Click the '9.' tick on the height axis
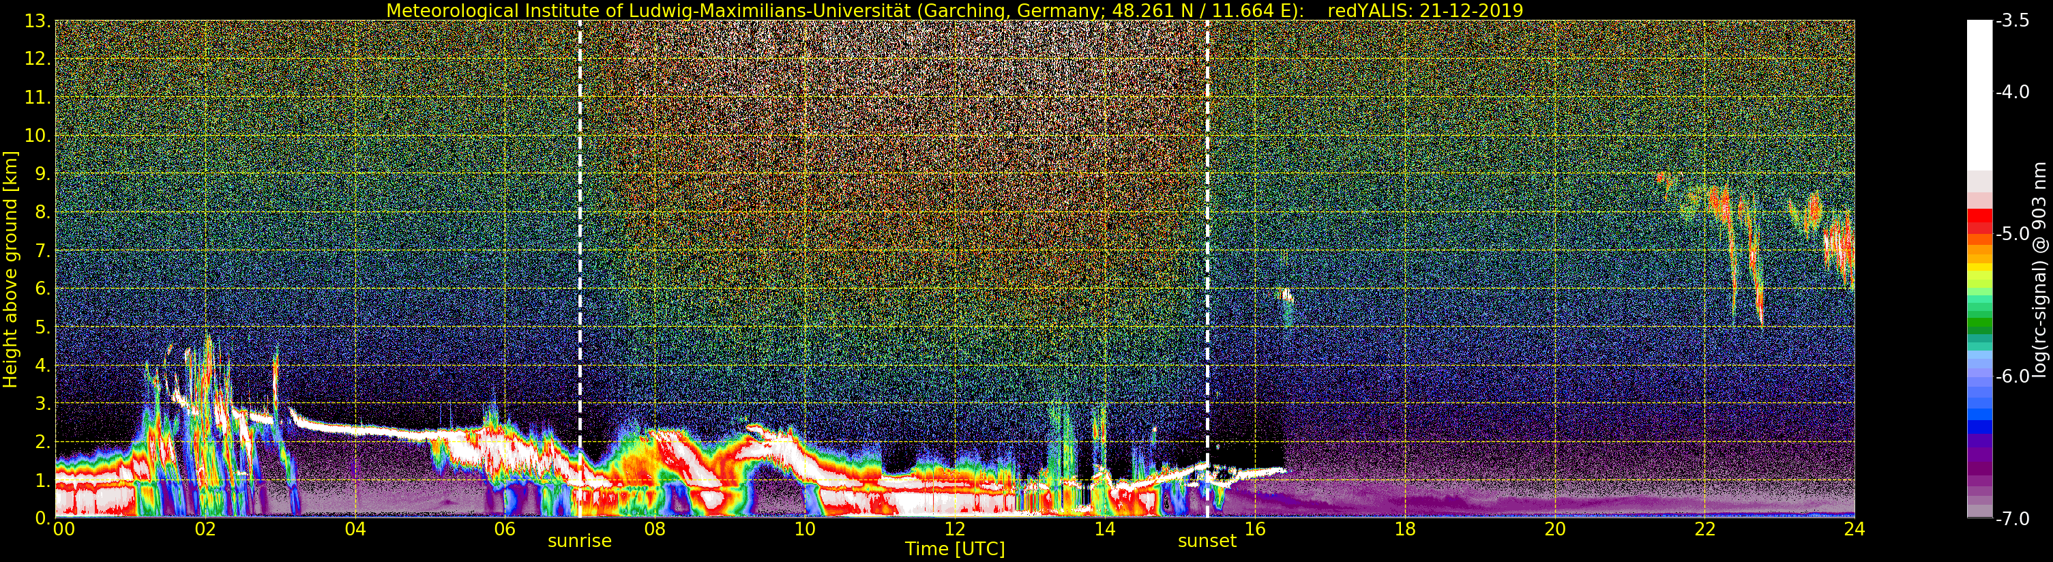This screenshot has height=562, width=2053. pyautogui.click(x=42, y=174)
